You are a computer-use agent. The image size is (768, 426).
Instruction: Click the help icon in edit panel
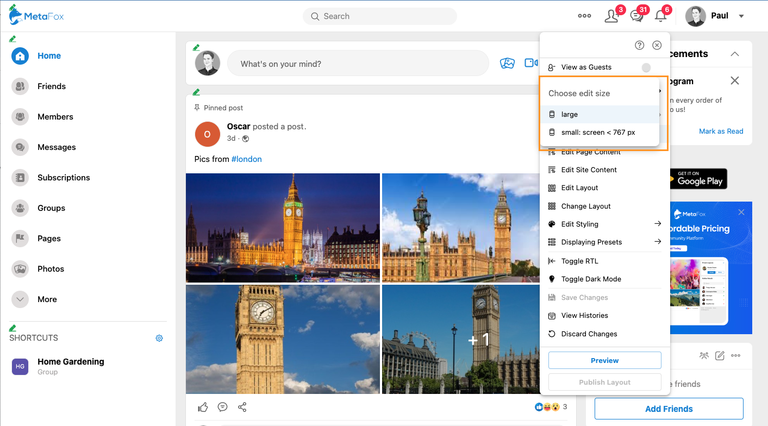(640, 45)
